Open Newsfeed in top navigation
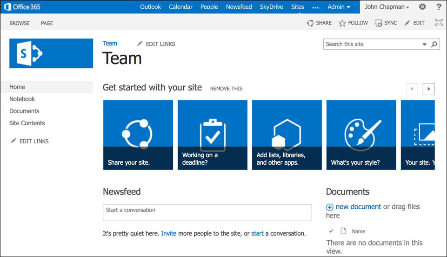 (239, 7)
